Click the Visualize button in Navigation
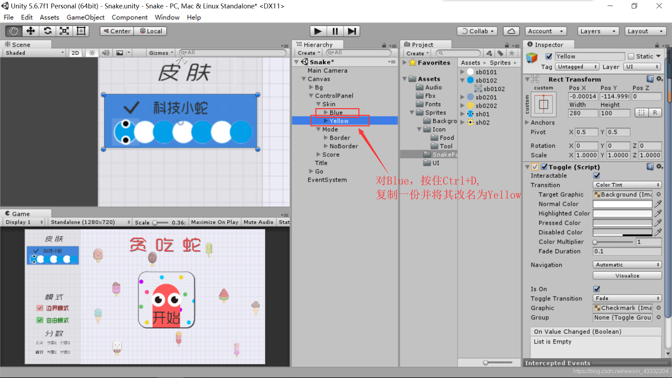 point(626,275)
